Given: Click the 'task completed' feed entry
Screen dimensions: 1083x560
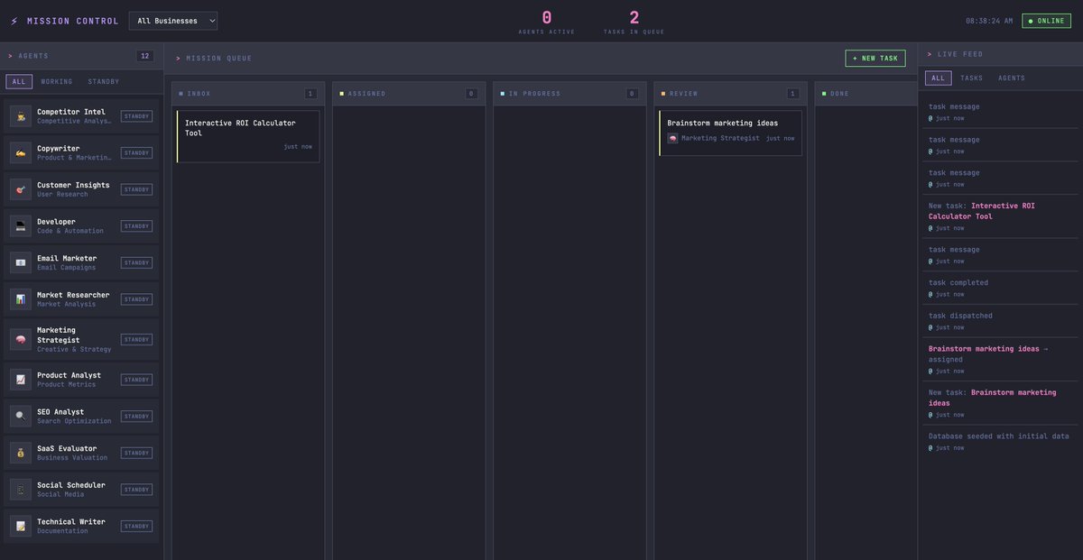Looking at the screenshot, I should click(x=1000, y=288).
